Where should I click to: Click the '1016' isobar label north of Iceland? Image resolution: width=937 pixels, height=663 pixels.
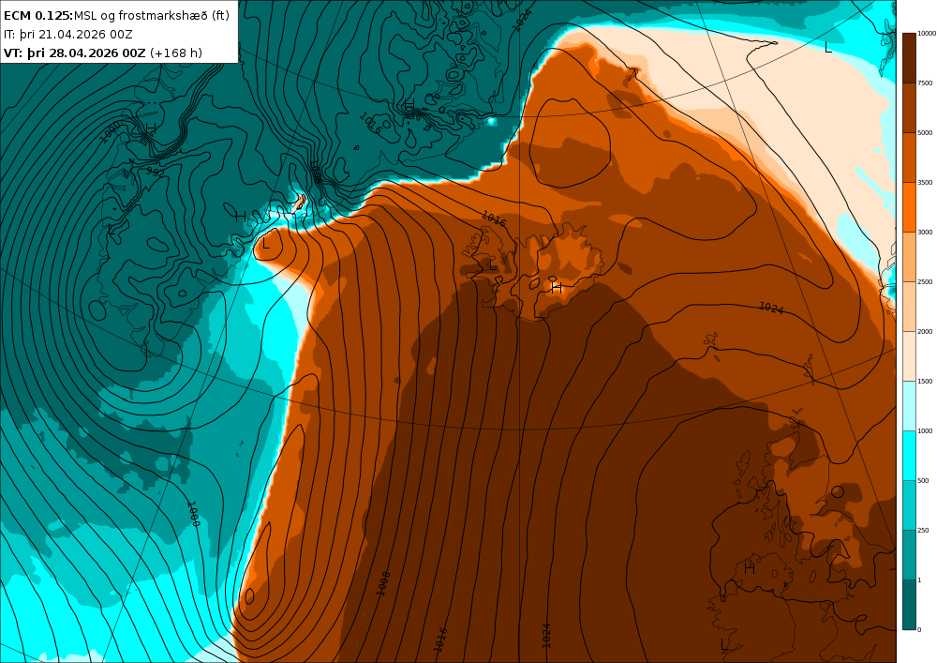(x=494, y=219)
